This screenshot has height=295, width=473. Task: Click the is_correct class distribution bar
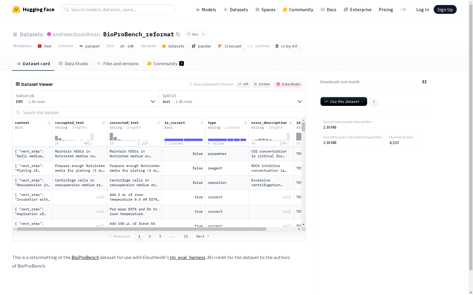tap(184, 140)
